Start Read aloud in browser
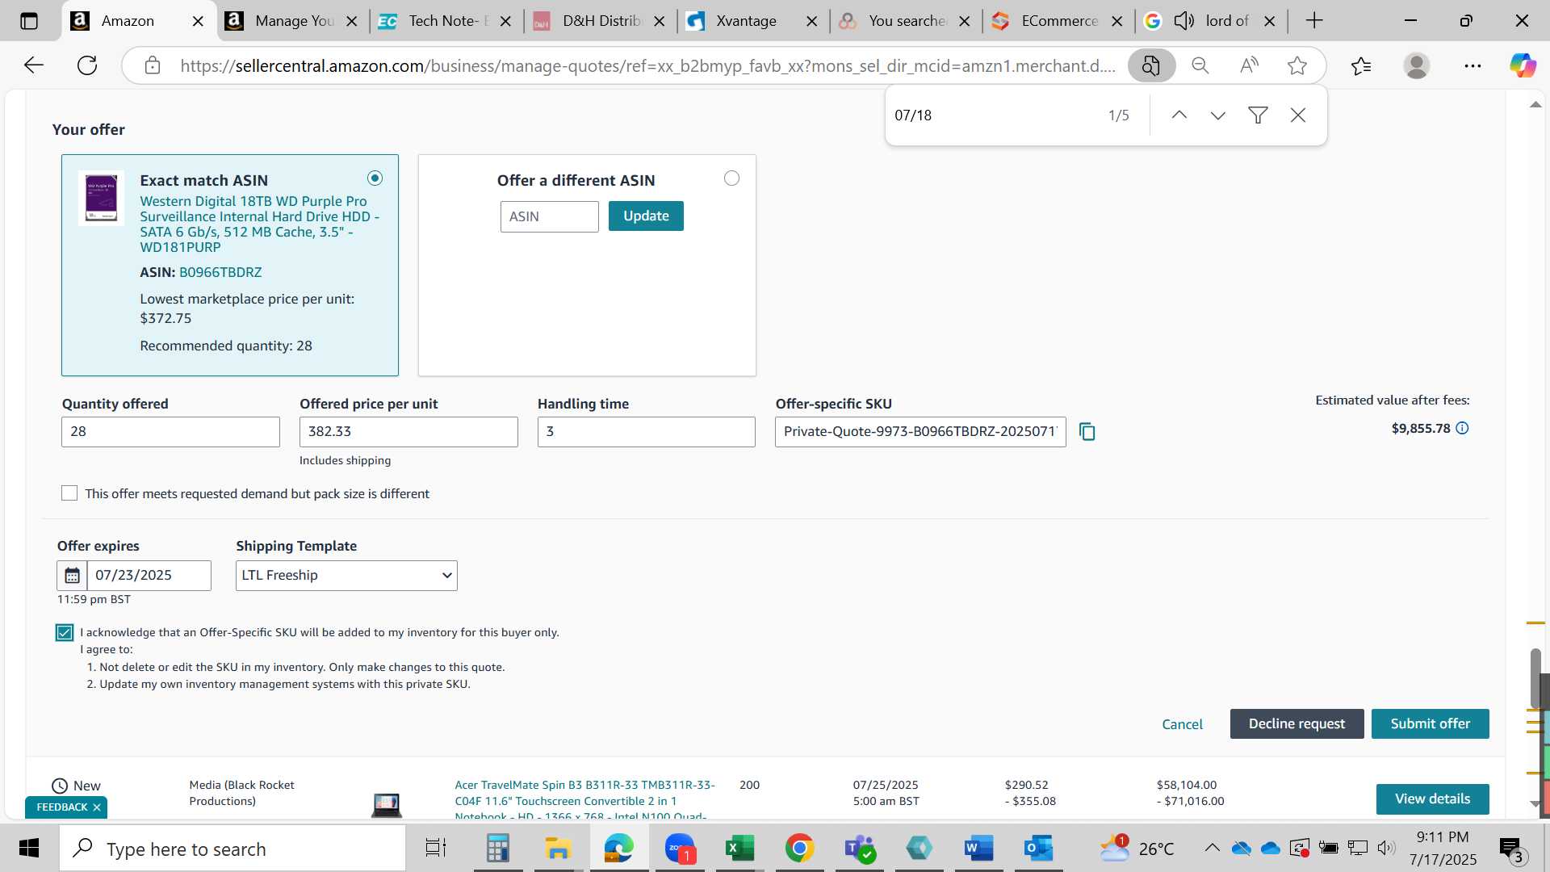 click(x=1249, y=65)
